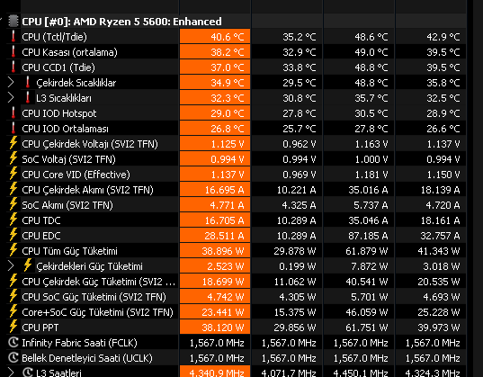Select the CPU IOD Ortalaması row label

pos(66,129)
